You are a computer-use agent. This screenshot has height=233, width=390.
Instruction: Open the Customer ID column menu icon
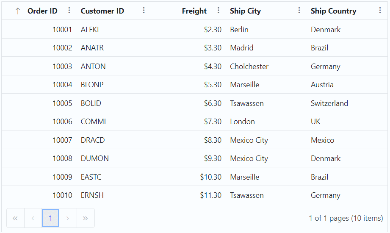click(x=144, y=11)
